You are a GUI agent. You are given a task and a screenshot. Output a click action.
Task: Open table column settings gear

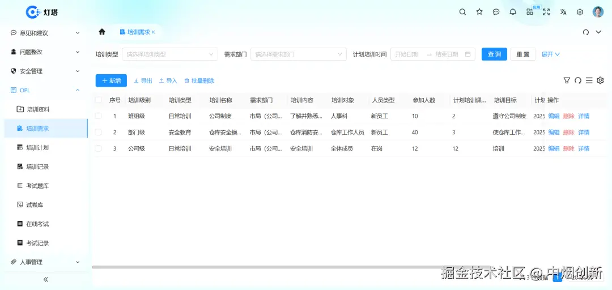click(600, 80)
